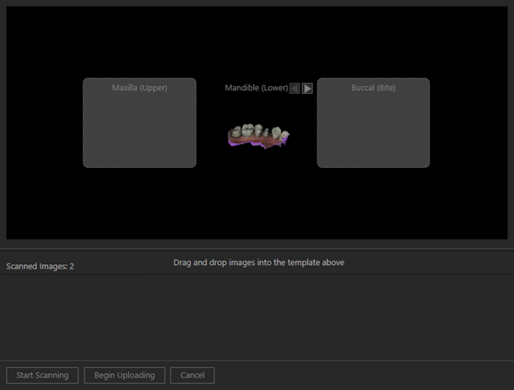The image size is (514, 390).
Task: Click the drag and drop instruction text
Action: click(257, 263)
